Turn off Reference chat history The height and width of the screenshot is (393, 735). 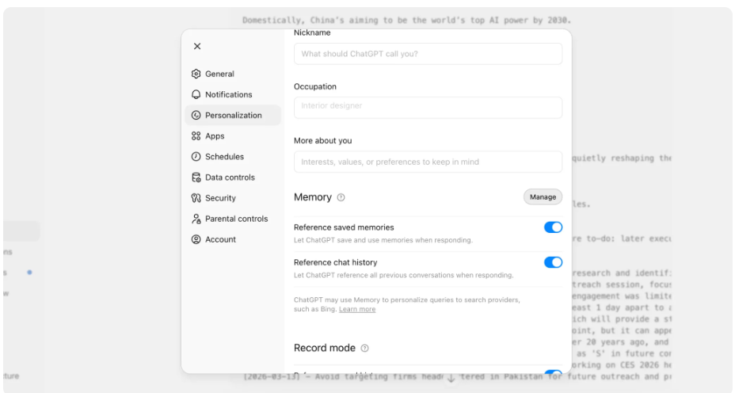pyautogui.click(x=553, y=262)
